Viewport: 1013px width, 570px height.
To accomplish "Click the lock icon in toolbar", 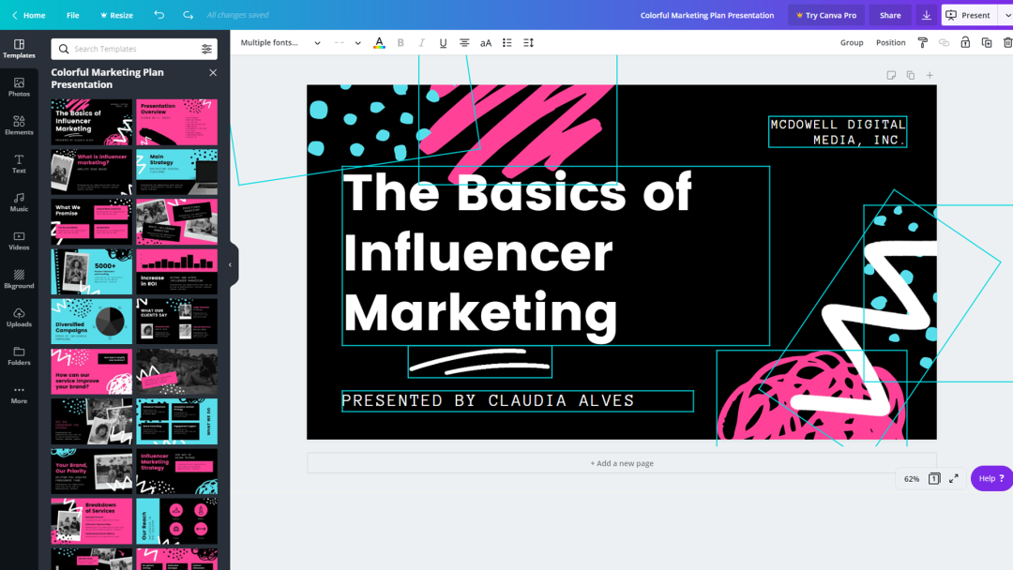I will pyautogui.click(x=965, y=42).
